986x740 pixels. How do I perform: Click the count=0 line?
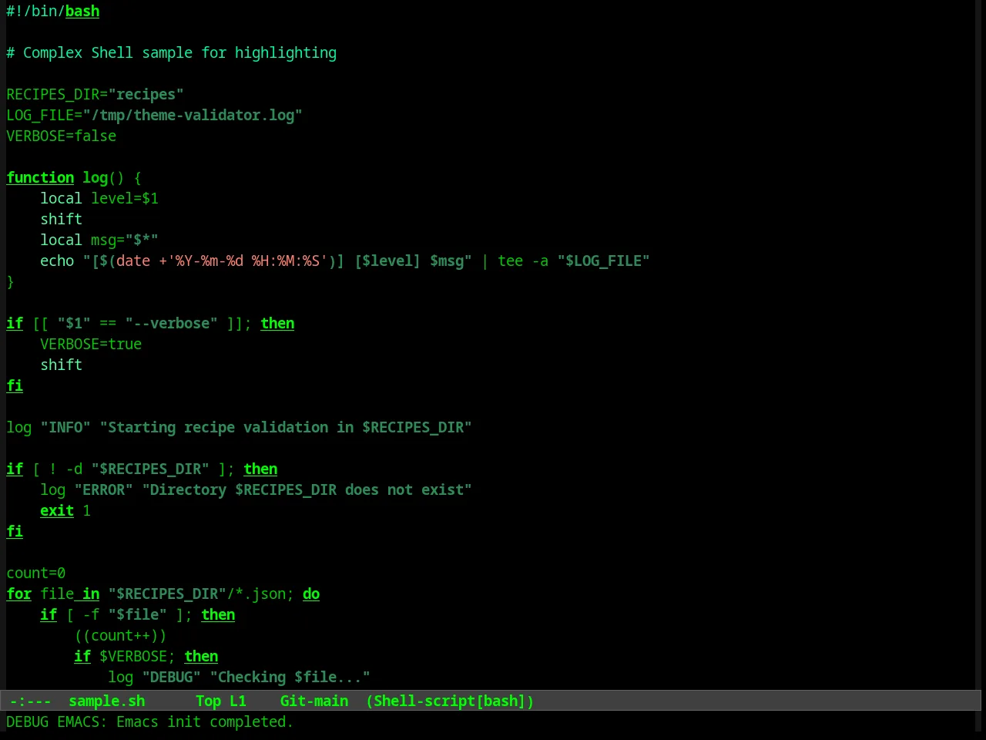click(36, 573)
